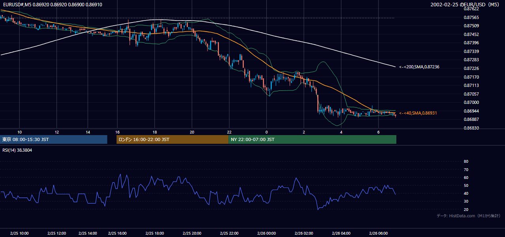
Task: Click the 2/25 16:00 time label
Action: click(117, 233)
